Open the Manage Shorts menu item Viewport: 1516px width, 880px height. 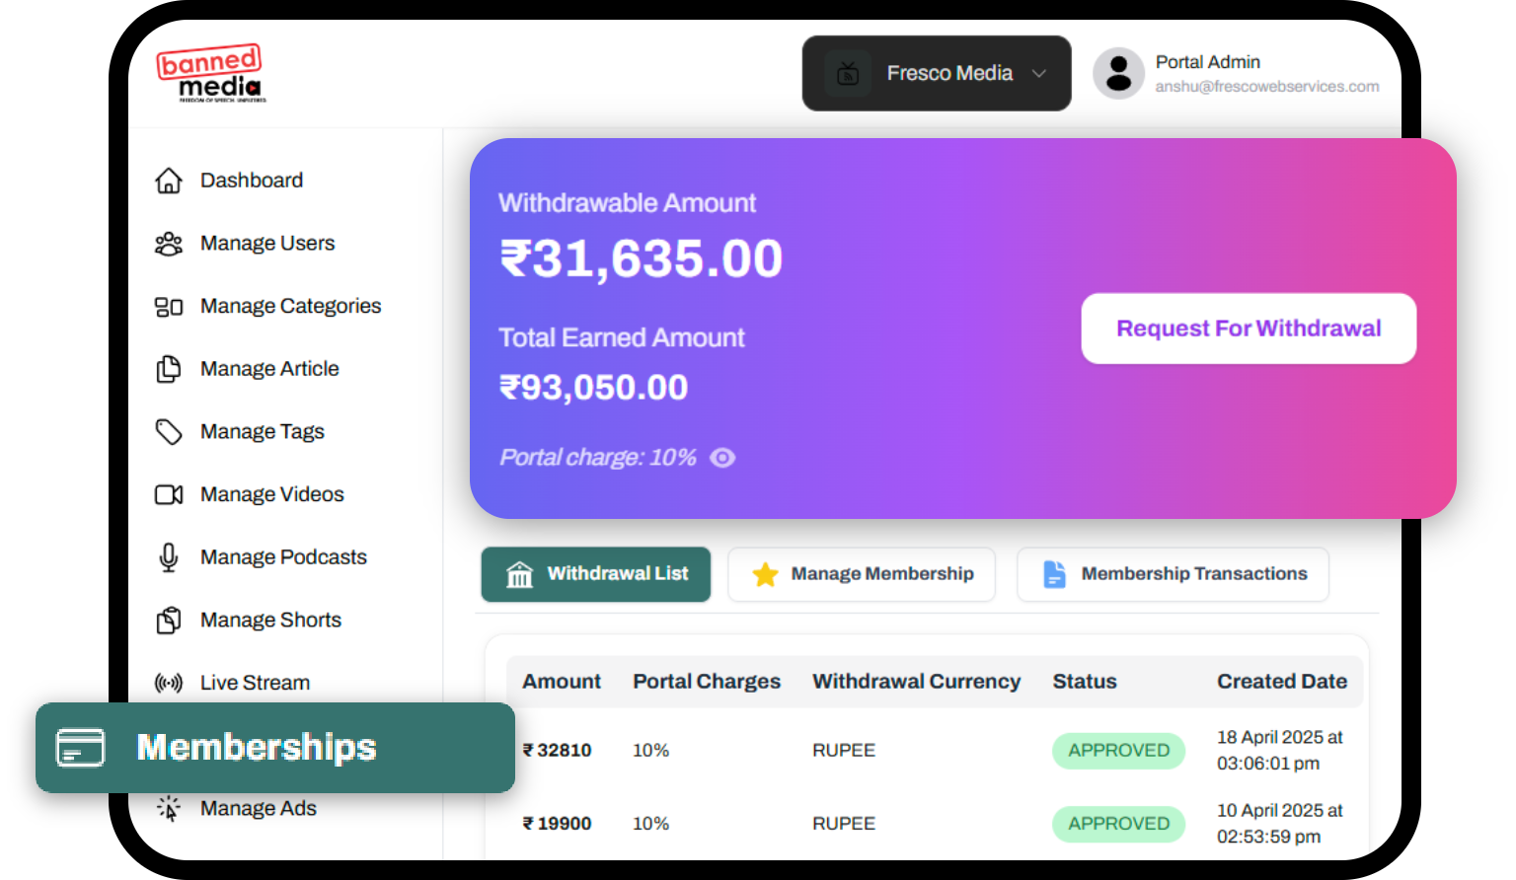point(270,620)
